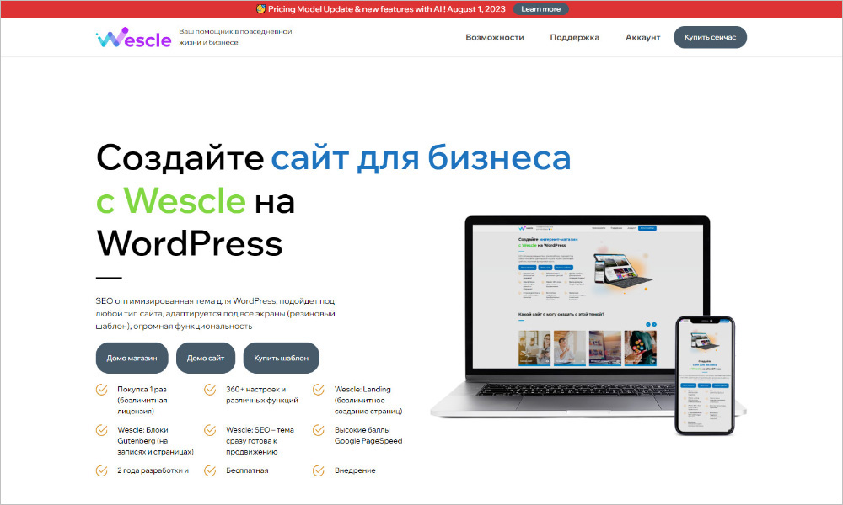The width and height of the screenshot is (843, 505).
Task: Click the "Wescle: Landing" feature text
Action: tap(368, 401)
